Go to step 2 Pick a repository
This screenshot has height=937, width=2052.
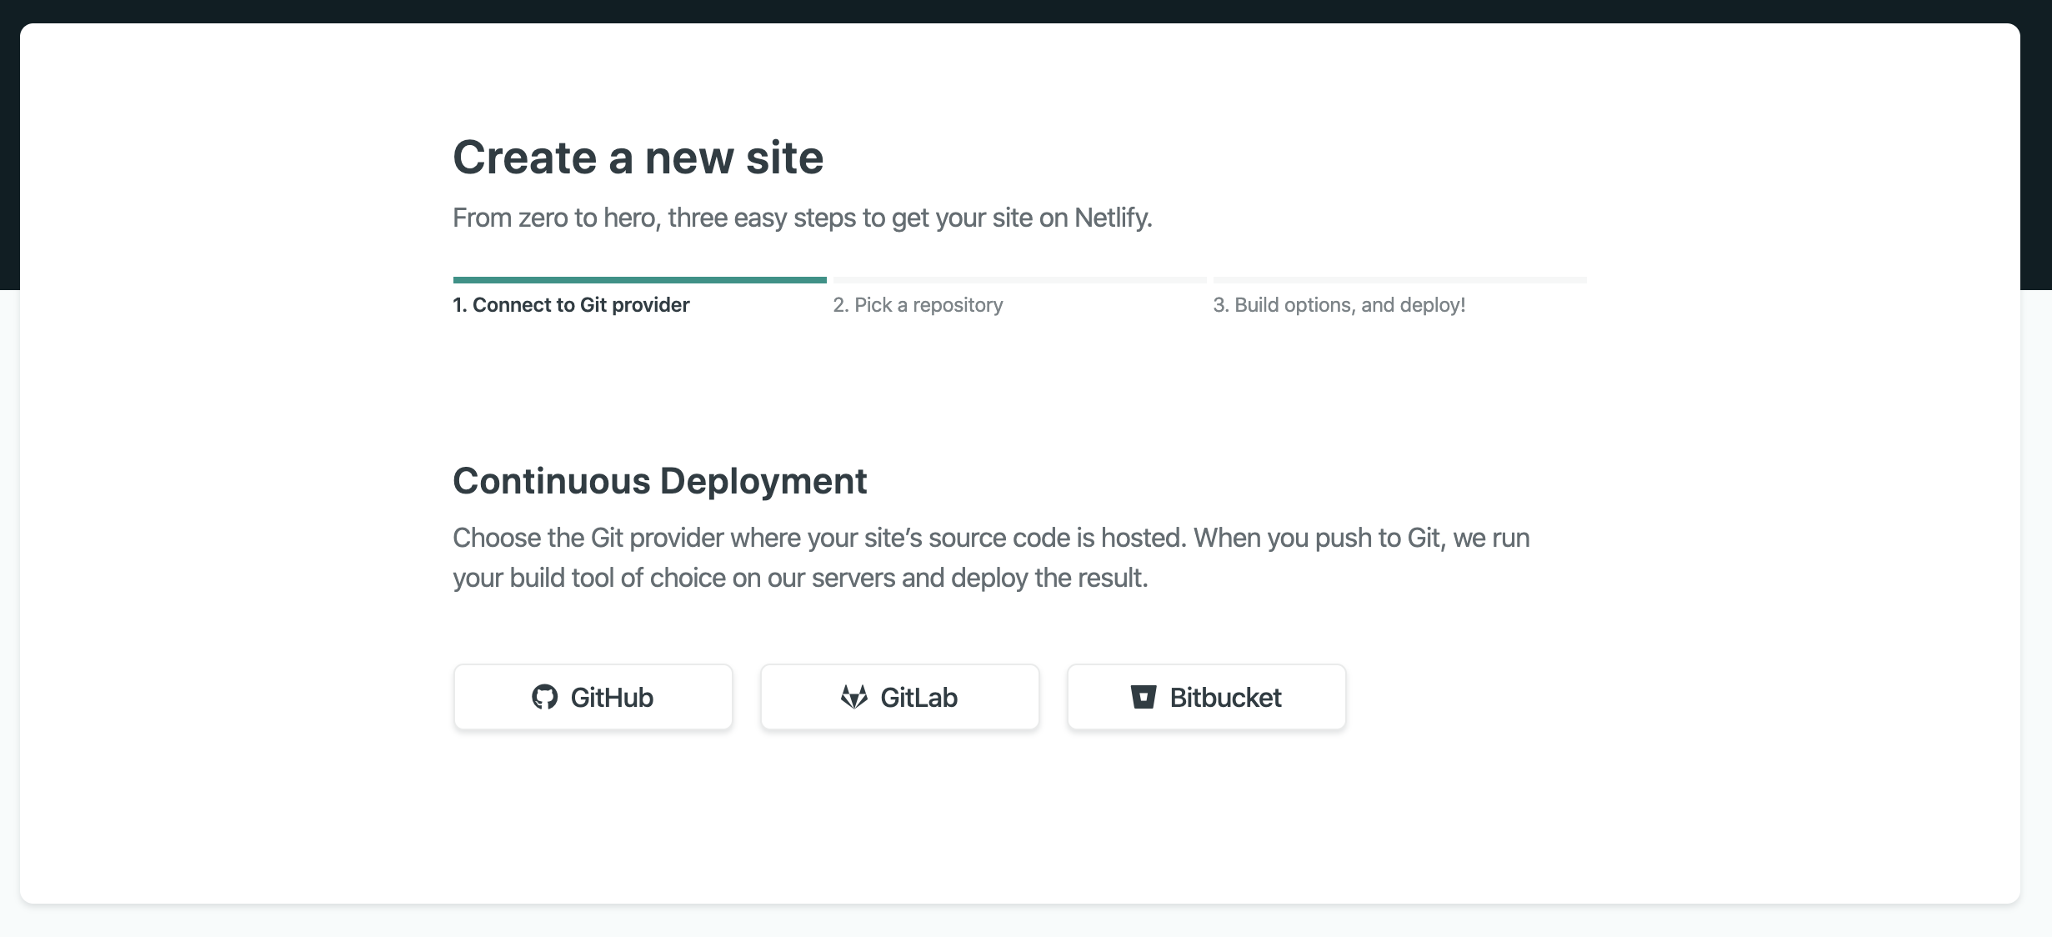pos(918,305)
